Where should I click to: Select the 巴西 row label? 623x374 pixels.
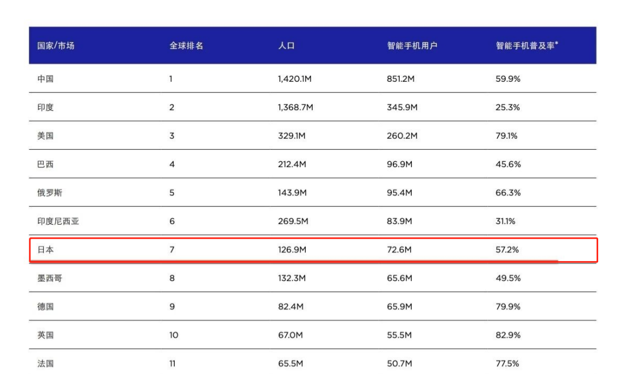click(46, 164)
